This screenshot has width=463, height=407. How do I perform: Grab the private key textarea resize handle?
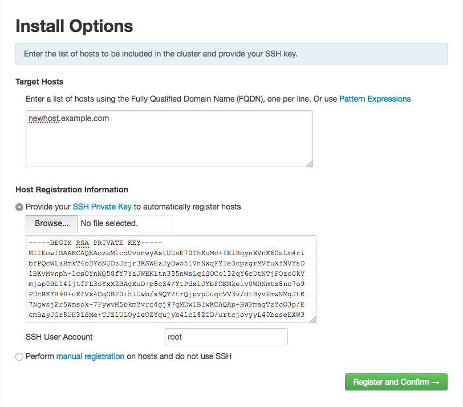[x=312, y=319]
